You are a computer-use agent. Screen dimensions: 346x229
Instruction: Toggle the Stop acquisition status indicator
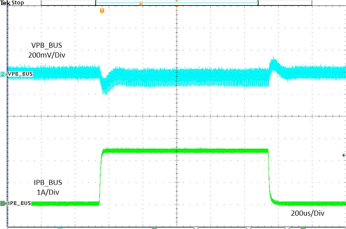[x=18, y=2]
